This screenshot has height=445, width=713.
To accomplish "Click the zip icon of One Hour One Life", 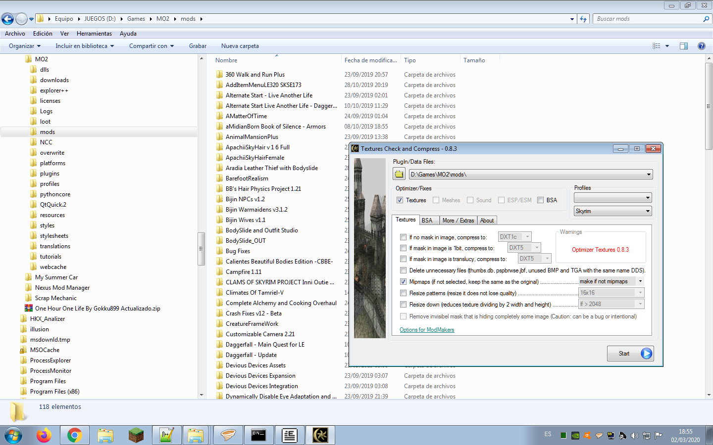I will tap(29, 308).
